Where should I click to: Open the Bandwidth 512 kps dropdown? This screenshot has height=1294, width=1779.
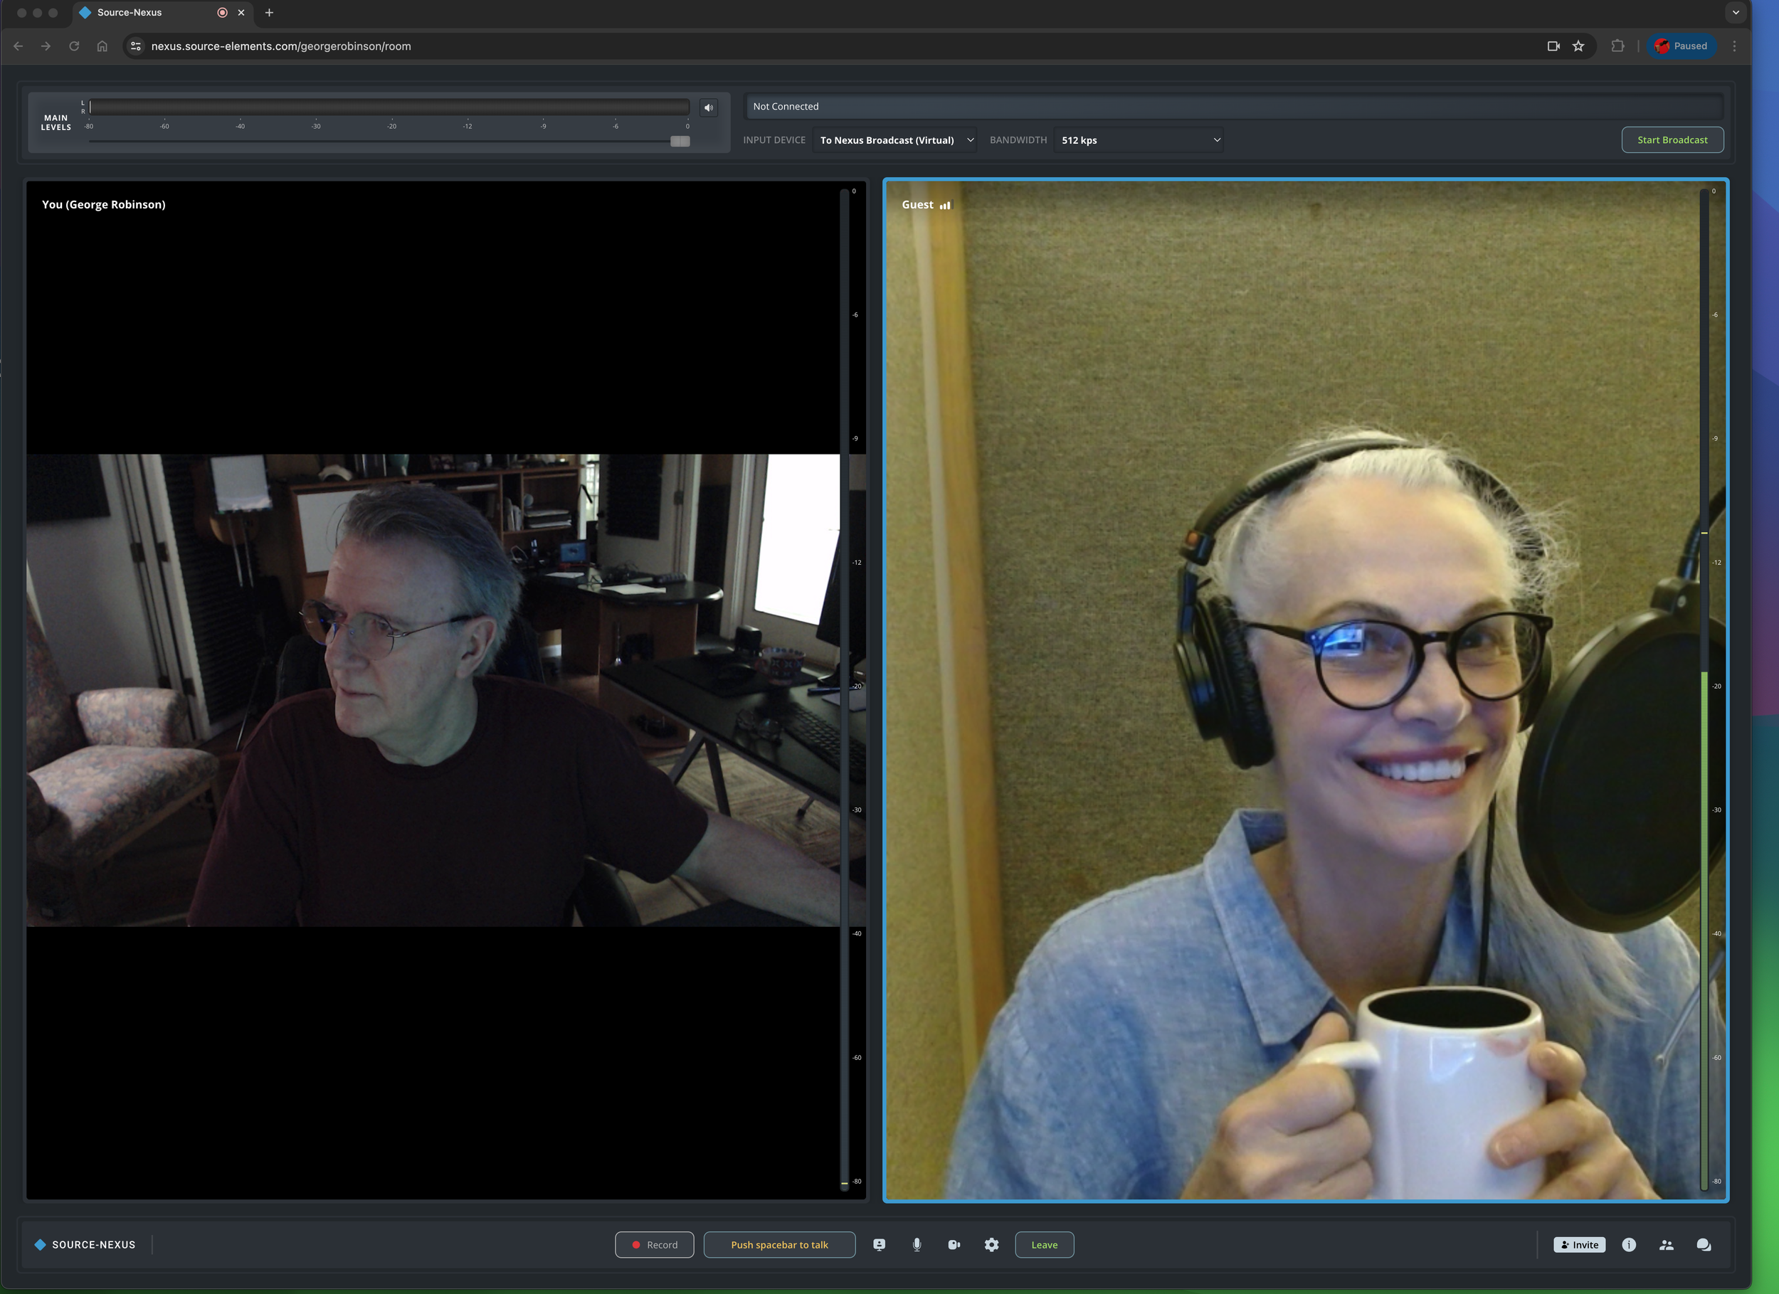(x=1139, y=140)
